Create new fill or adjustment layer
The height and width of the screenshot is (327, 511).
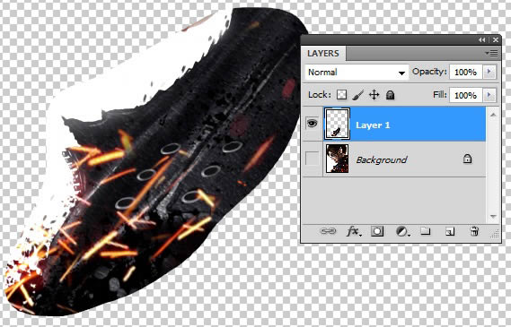pyautogui.click(x=402, y=231)
